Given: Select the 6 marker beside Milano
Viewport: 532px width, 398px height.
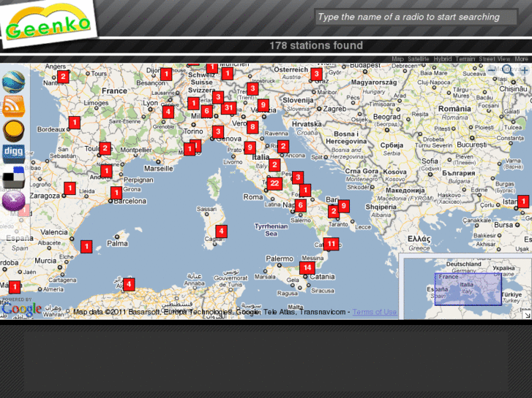Looking at the screenshot, I should tap(206, 111).
